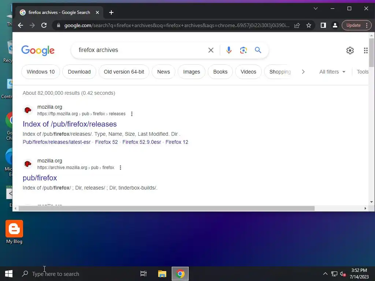Open the Firefox 12 sitelink
Viewport: 375px width, 281px height.
tap(177, 142)
